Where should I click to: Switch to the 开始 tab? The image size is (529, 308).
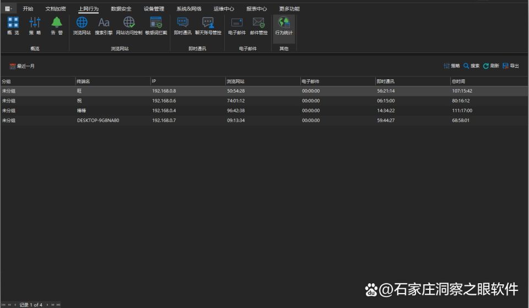(28, 9)
